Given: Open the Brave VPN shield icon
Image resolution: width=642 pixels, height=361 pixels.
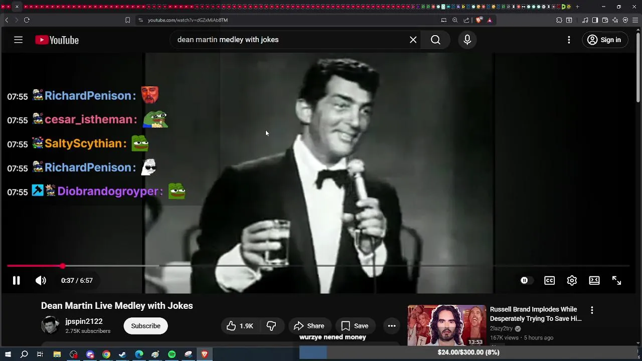Looking at the screenshot, I should (625, 20).
